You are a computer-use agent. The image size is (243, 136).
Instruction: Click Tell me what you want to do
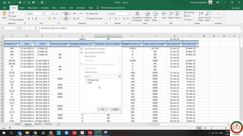point(113,8)
